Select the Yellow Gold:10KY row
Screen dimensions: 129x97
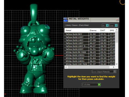point(90,37)
